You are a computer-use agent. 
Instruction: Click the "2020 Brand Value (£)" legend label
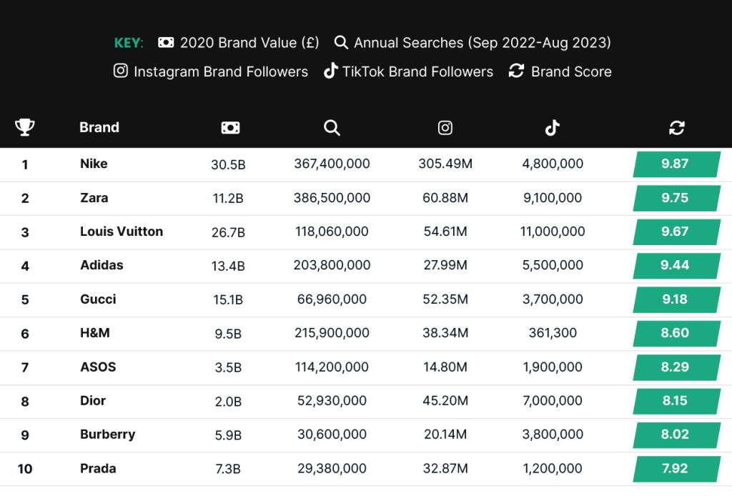point(249,43)
